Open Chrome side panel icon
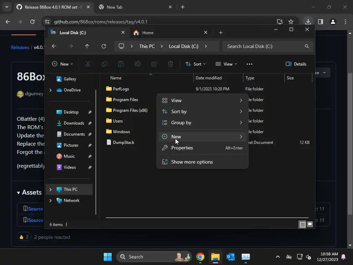353x265 pixels. pos(321,22)
